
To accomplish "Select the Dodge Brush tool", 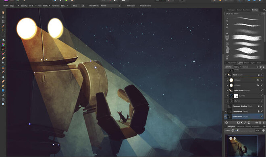I will (3, 63).
